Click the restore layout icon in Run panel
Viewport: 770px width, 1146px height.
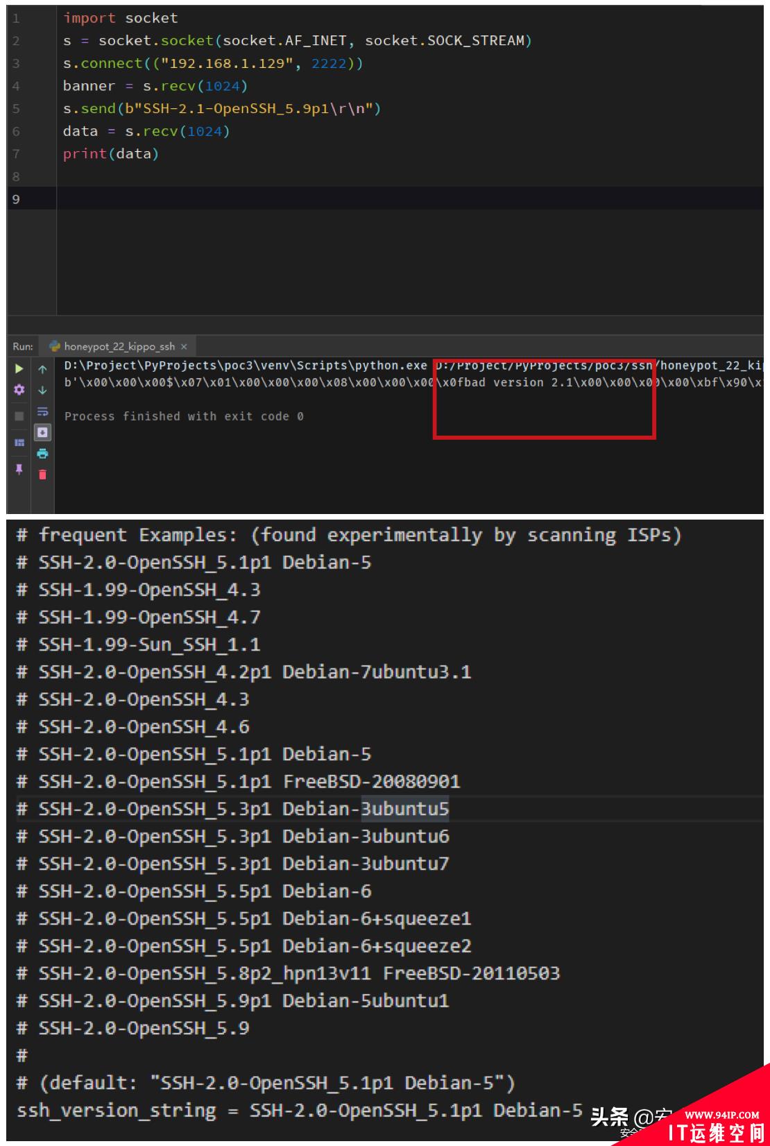coord(19,443)
